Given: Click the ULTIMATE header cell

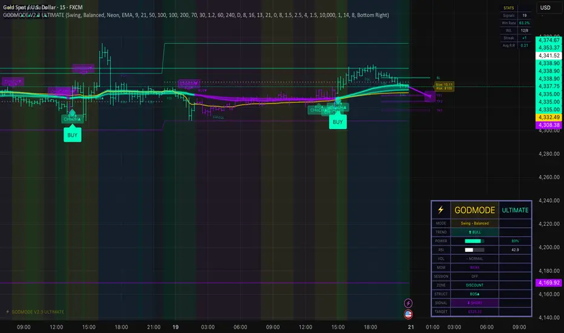Looking at the screenshot, I should coord(515,210).
